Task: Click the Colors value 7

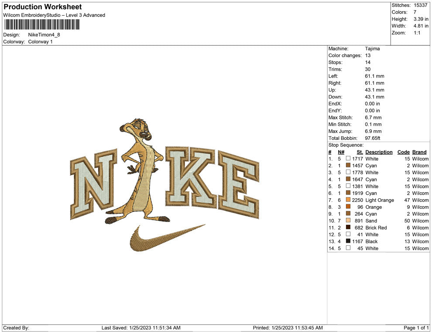Action: 415,12
